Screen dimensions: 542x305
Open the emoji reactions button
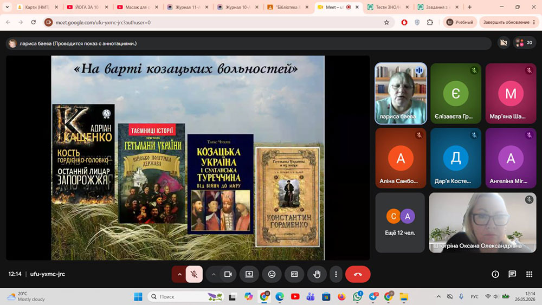click(272, 274)
